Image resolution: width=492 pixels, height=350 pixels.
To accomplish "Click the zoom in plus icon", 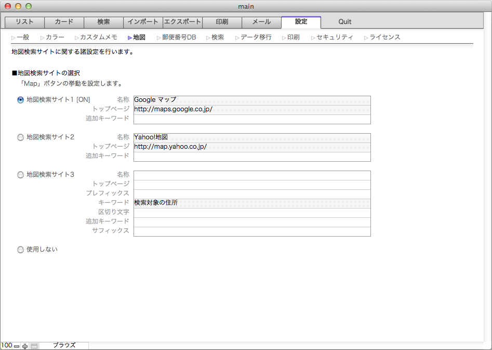I will (x=24, y=346).
